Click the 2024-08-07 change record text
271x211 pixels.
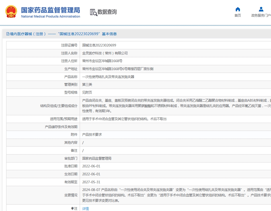(x=176, y=195)
